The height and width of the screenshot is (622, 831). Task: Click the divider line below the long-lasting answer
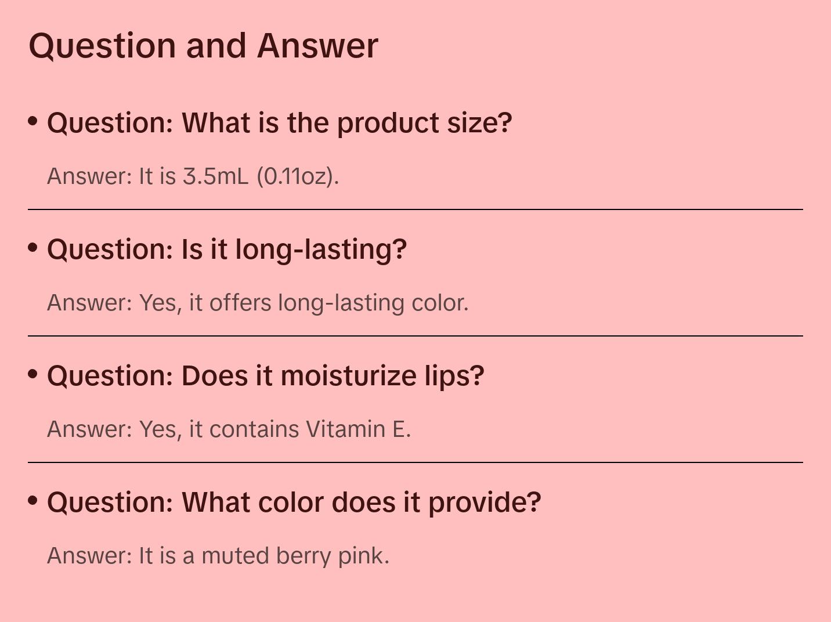click(x=416, y=336)
